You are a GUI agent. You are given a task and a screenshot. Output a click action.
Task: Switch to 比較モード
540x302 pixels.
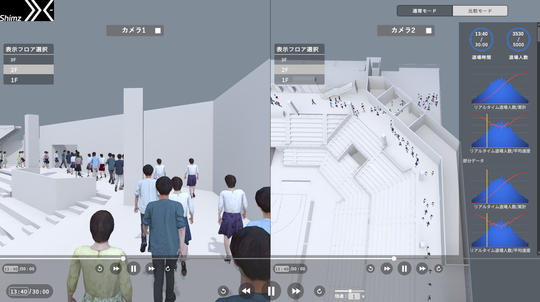[480, 11]
